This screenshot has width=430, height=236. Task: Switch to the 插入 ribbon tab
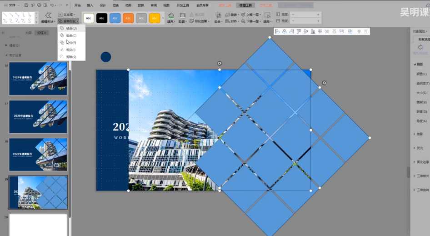[x=90, y=5]
